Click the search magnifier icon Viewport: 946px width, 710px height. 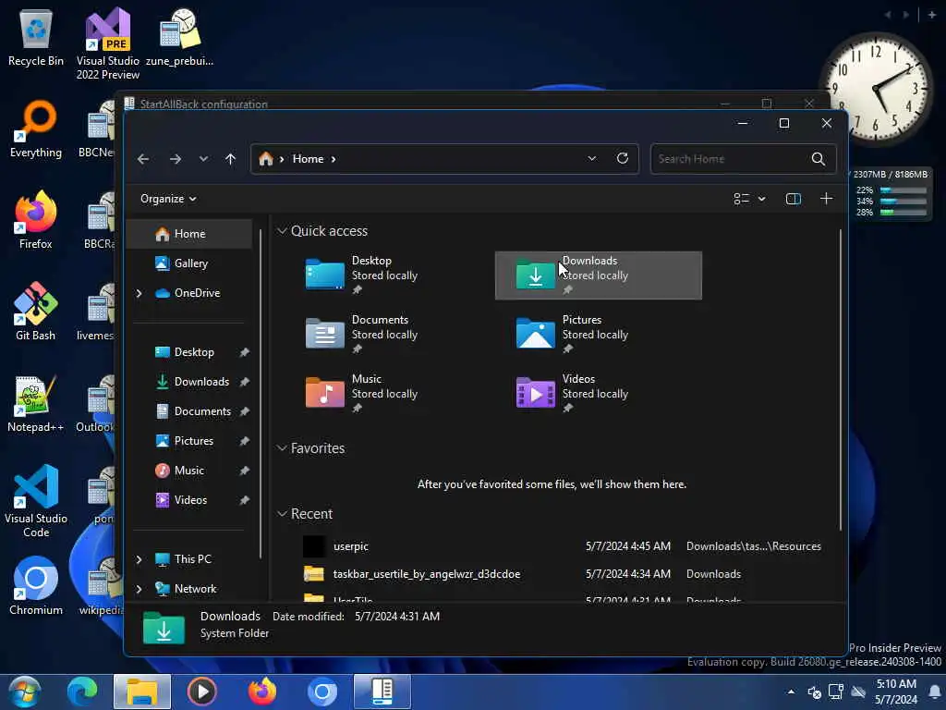(819, 159)
